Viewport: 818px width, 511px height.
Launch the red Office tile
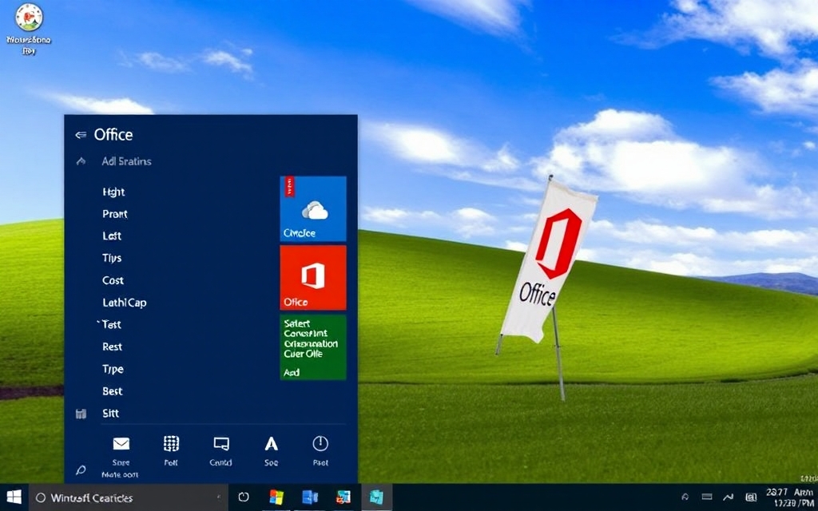tap(313, 277)
